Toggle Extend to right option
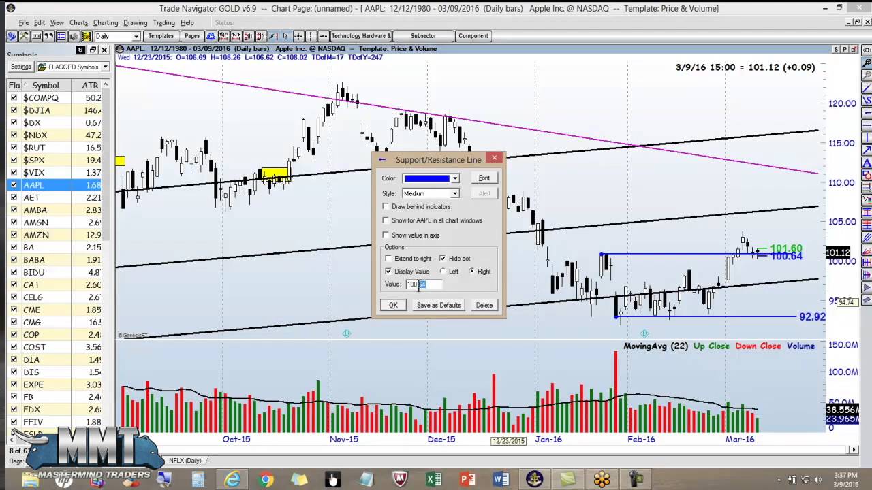Screen dimensions: 872x490 [x=389, y=259]
